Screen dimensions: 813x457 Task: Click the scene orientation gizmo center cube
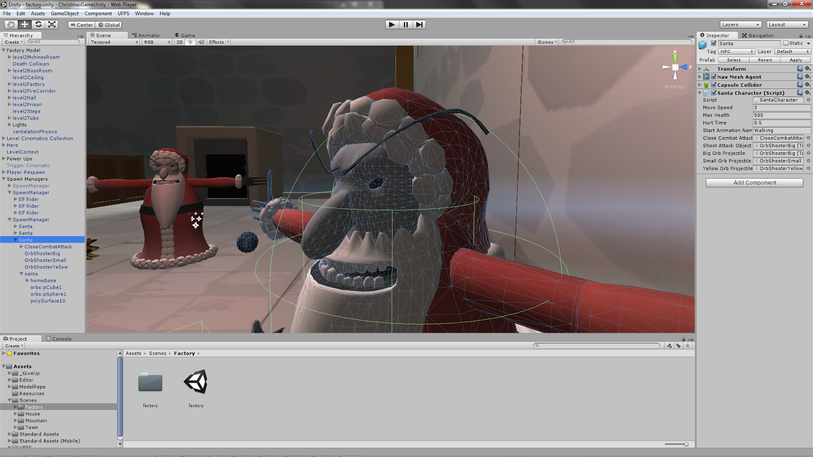675,67
